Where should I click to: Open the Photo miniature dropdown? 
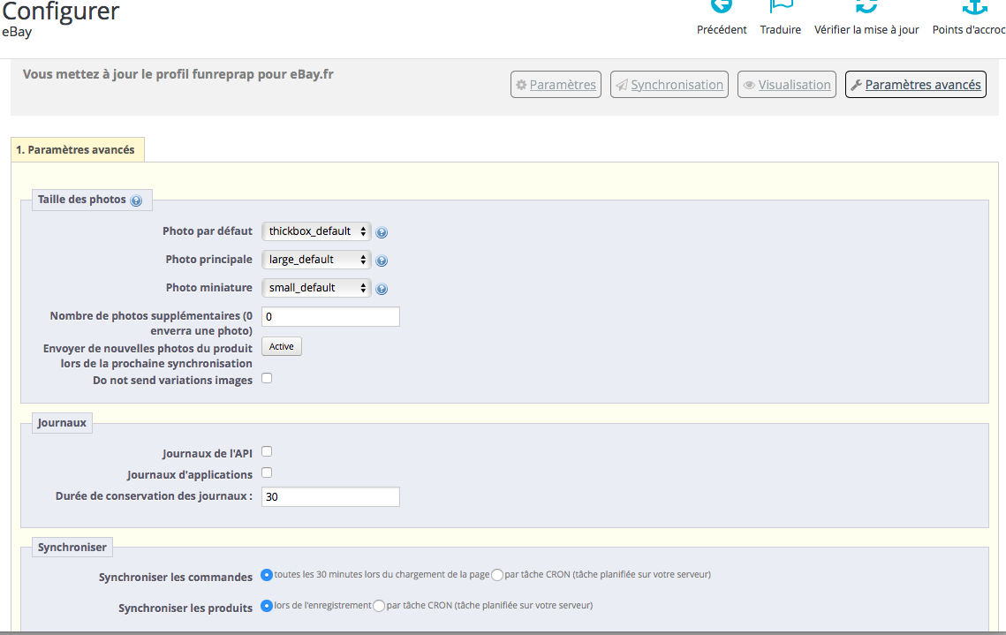316,288
